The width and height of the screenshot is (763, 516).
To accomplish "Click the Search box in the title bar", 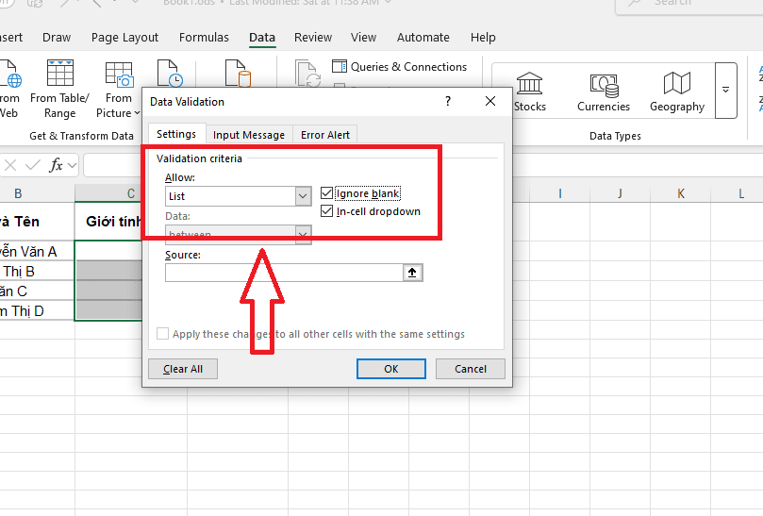I will pyautogui.click(x=689, y=6).
